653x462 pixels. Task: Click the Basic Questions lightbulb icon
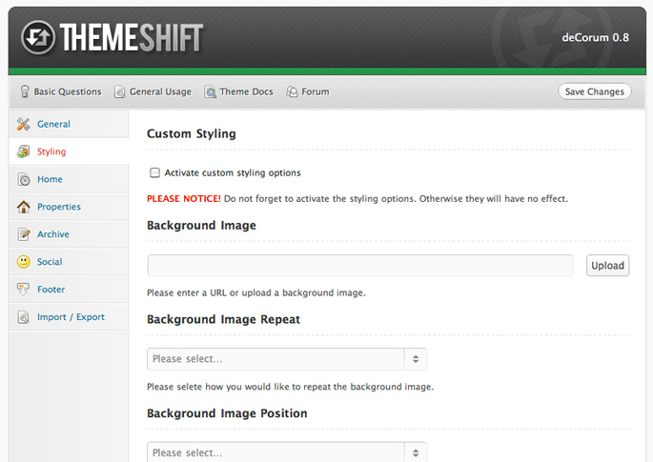point(24,92)
